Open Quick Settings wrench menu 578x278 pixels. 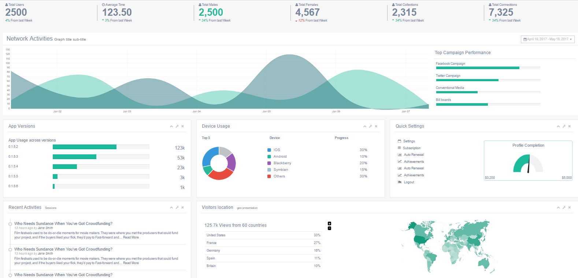pos(564,126)
